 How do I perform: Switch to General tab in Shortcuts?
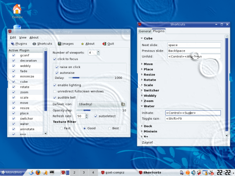pos(145,31)
